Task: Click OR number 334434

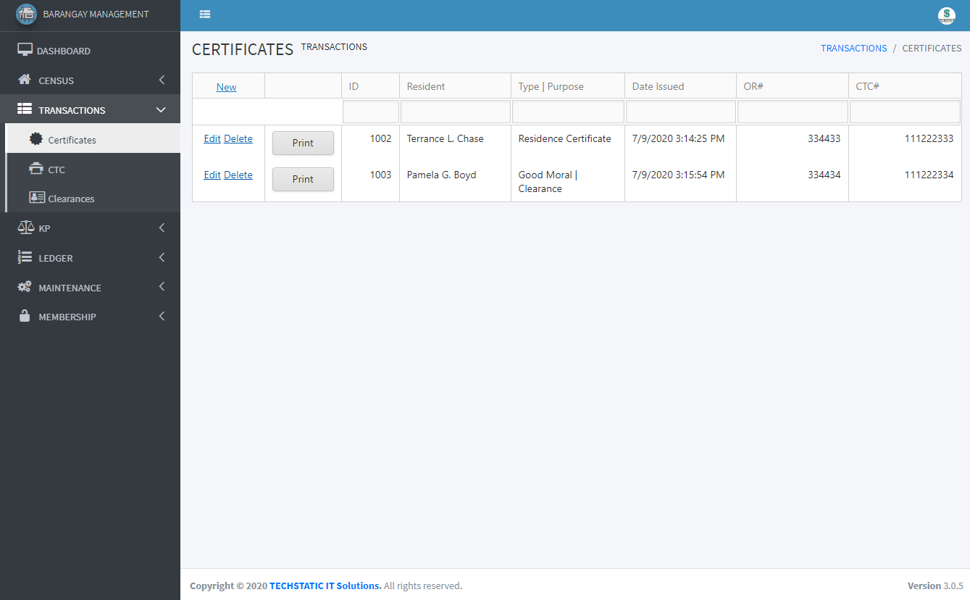Action: point(824,175)
